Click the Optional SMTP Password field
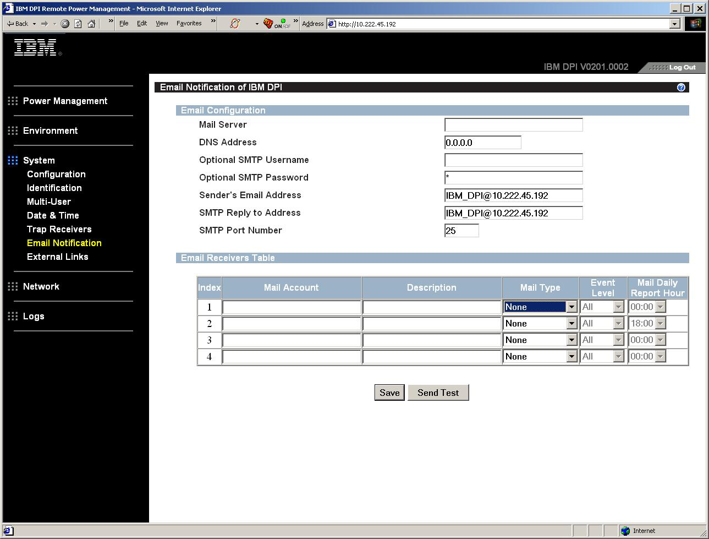The image size is (709, 539). [513, 178]
